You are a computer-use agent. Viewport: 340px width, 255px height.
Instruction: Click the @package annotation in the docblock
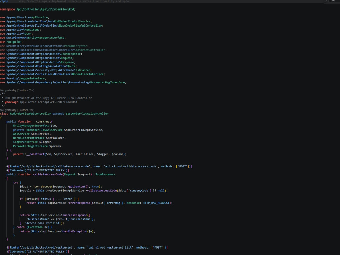[x=11, y=102]
